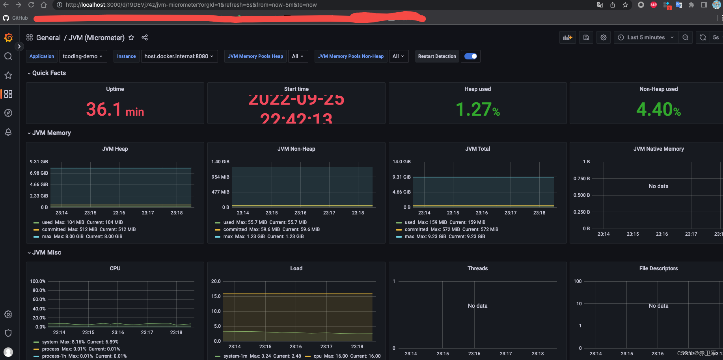Click the Grafana logo home icon
This screenshot has height=360, width=723.
(x=8, y=37)
